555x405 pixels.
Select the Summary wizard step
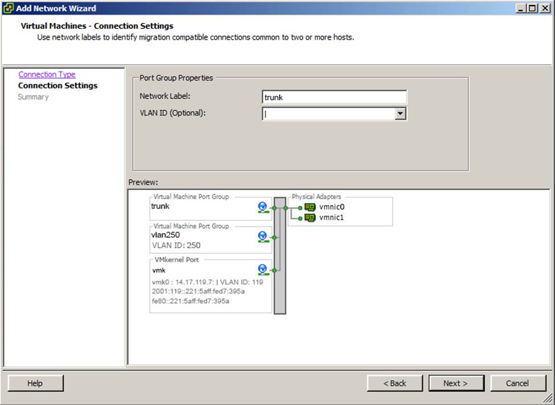[x=33, y=97]
